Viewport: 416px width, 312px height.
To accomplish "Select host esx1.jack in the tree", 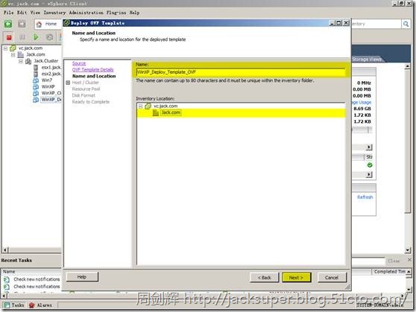I will coord(51,67).
